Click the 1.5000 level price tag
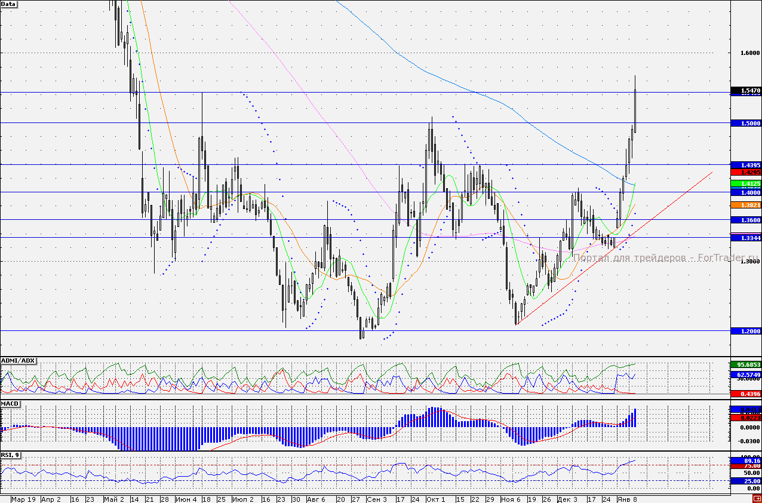The width and height of the screenshot is (762, 503). click(x=745, y=123)
